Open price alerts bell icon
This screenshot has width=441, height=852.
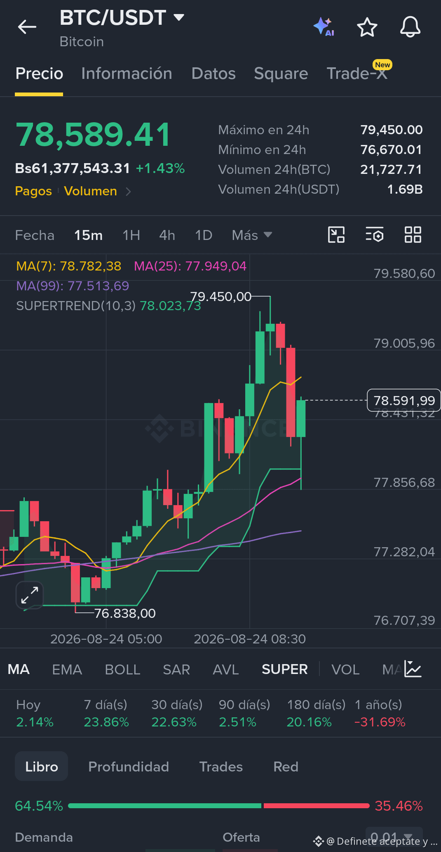410,27
